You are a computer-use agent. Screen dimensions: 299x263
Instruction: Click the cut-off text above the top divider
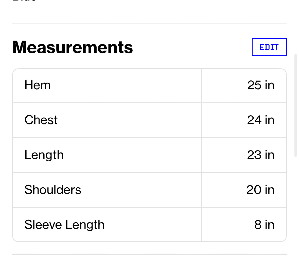point(25,1)
